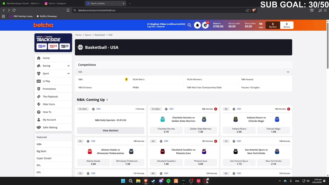Click the browser bookmark icon
The height and width of the screenshot is (185, 329).
pos(68,10)
